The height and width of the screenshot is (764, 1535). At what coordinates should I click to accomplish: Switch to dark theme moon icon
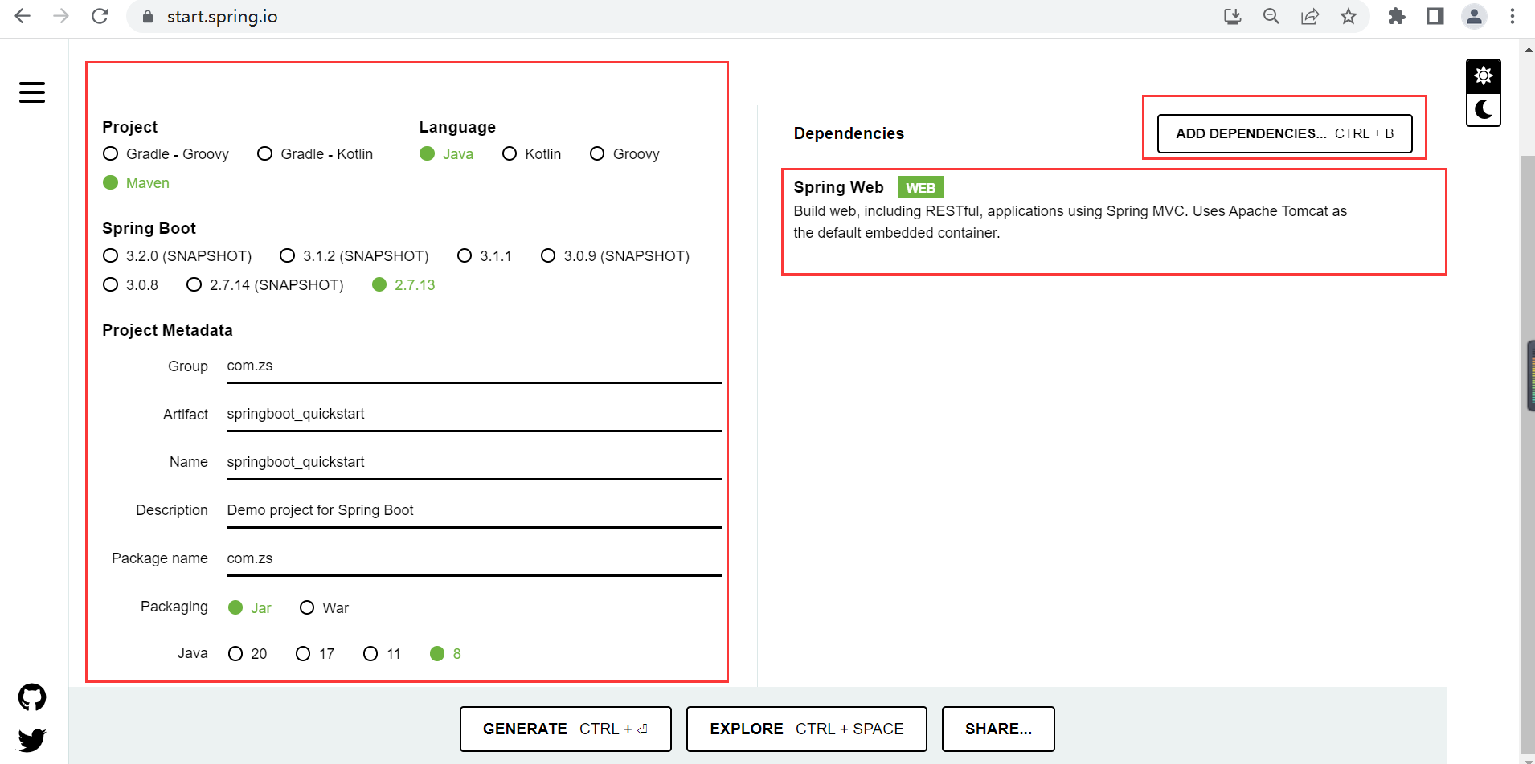tap(1484, 109)
